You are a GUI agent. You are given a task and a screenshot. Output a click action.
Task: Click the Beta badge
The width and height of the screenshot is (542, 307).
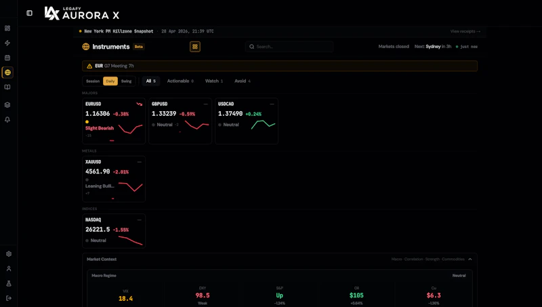click(139, 47)
